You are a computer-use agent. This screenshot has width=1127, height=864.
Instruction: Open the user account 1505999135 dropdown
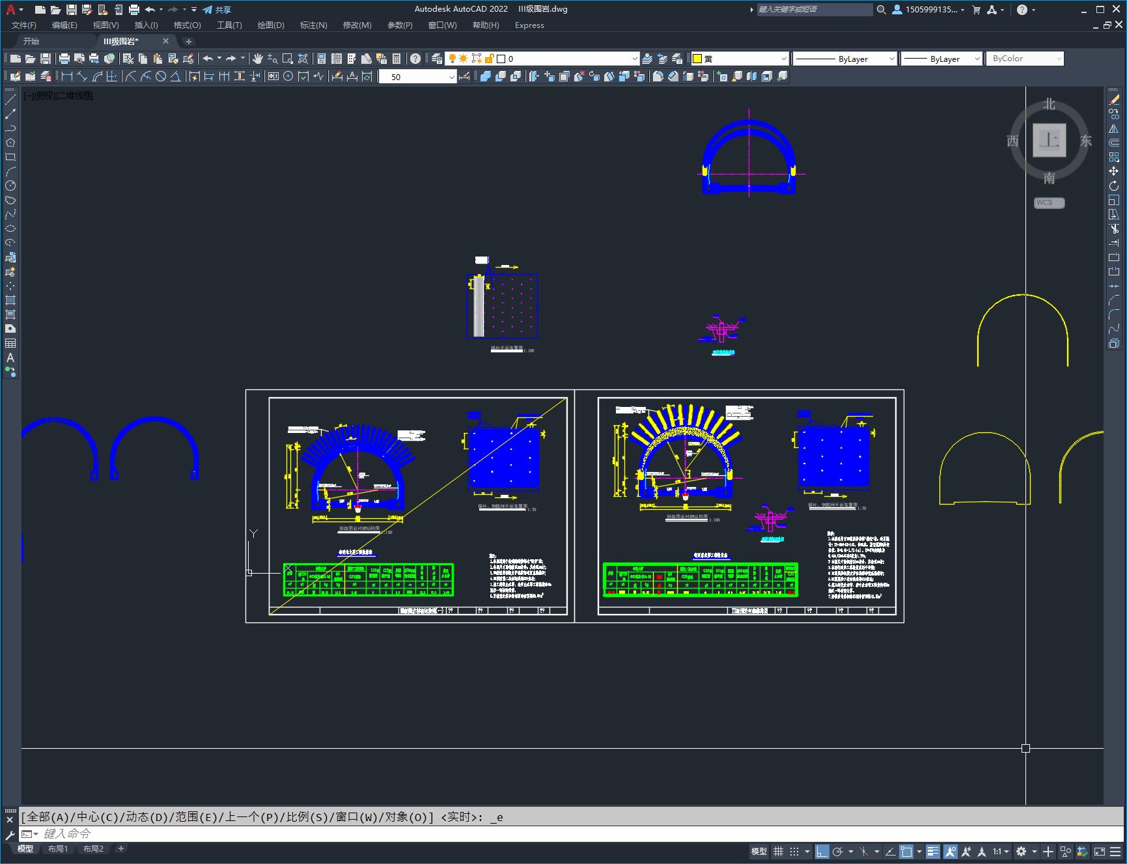pyautogui.click(x=928, y=10)
